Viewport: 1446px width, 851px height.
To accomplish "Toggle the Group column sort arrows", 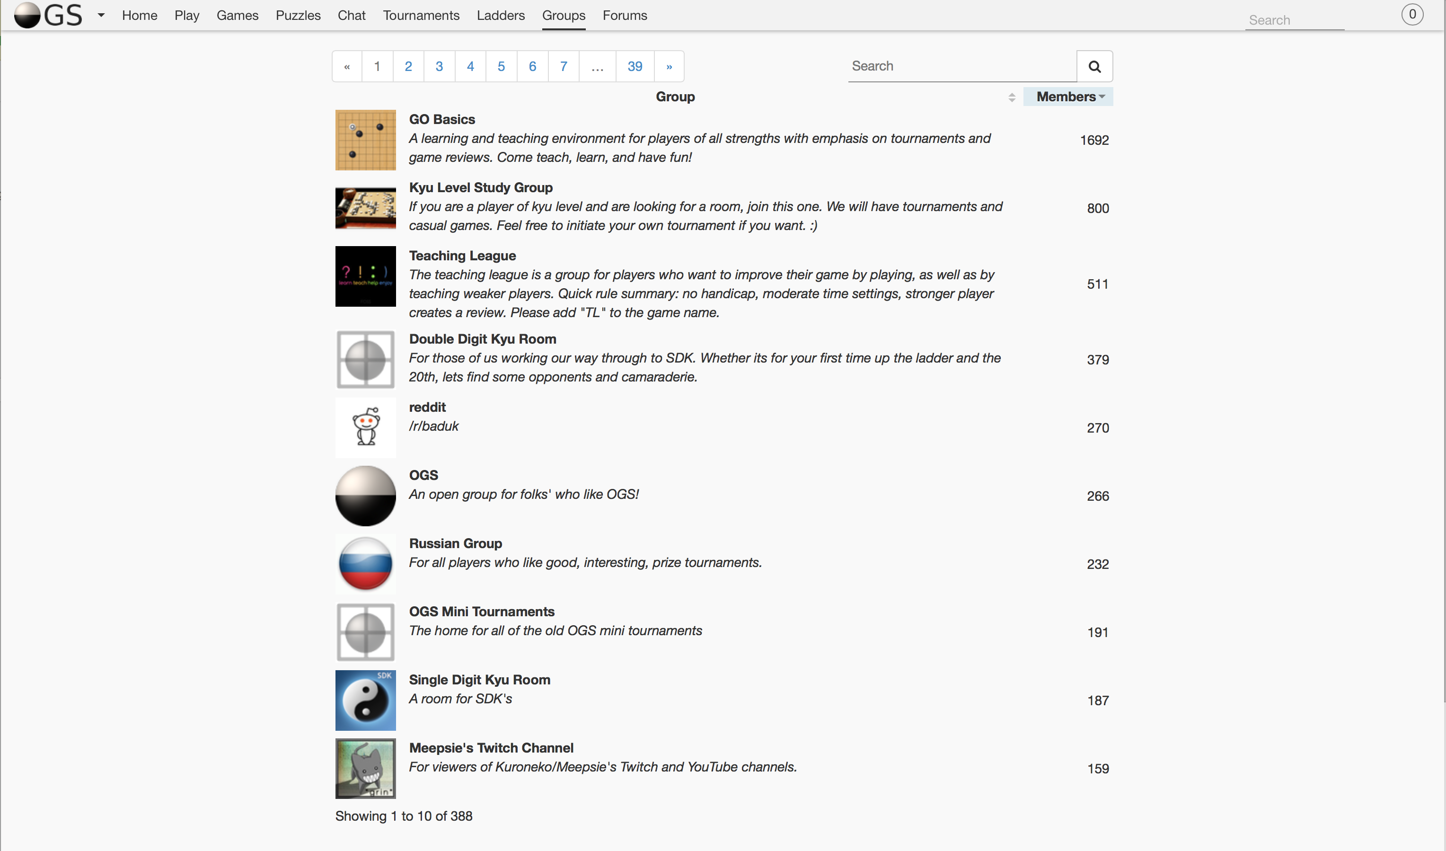I will click(x=1011, y=98).
